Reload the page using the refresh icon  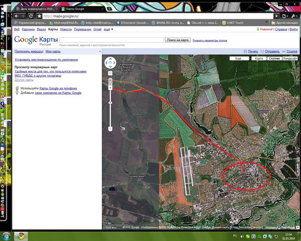click(31, 16)
